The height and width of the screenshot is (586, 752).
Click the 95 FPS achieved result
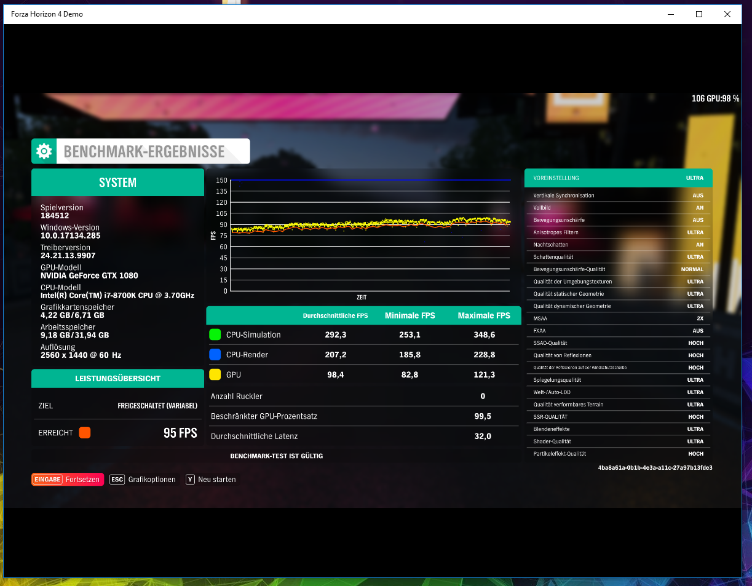tap(180, 433)
